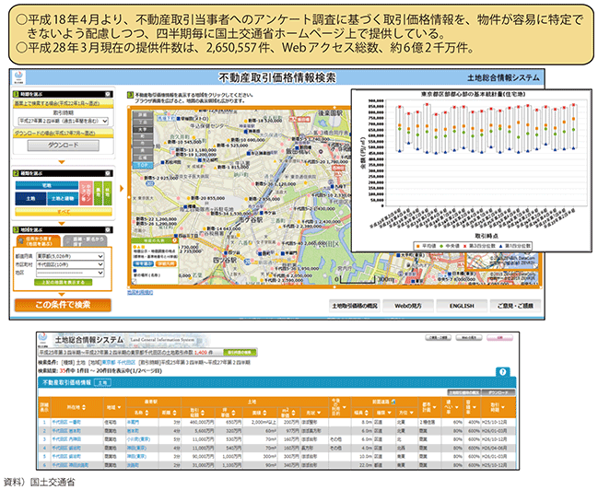Select the lowest gray 広域 zoom level
The image size is (598, 490).
tap(142, 157)
